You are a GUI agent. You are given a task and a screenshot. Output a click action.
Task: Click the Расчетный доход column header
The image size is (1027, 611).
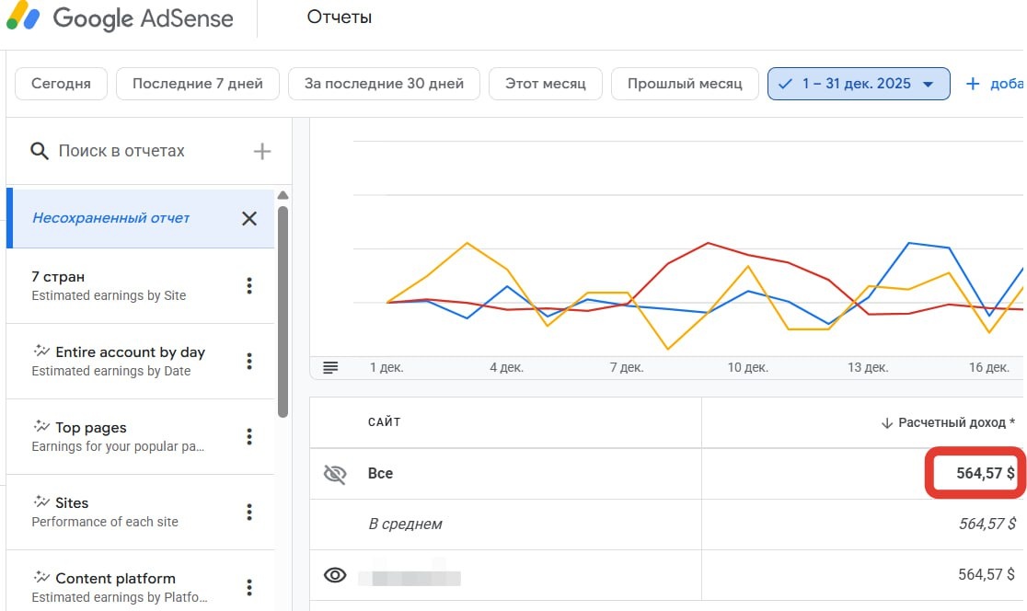coord(956,423)
